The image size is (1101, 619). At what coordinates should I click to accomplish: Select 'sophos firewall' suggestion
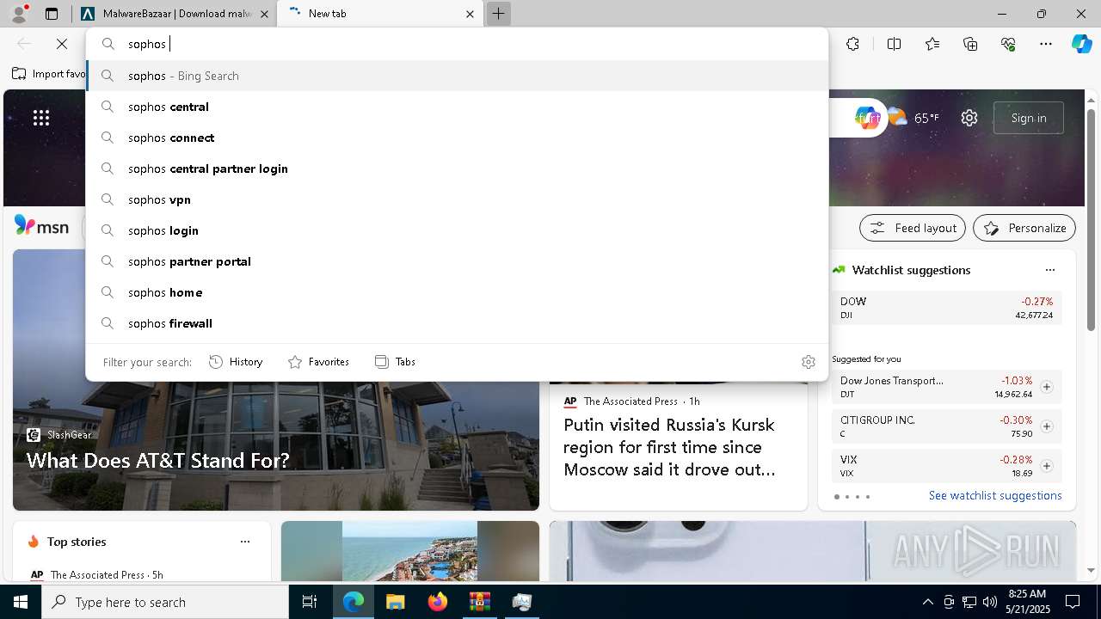[x=457, y=323]
